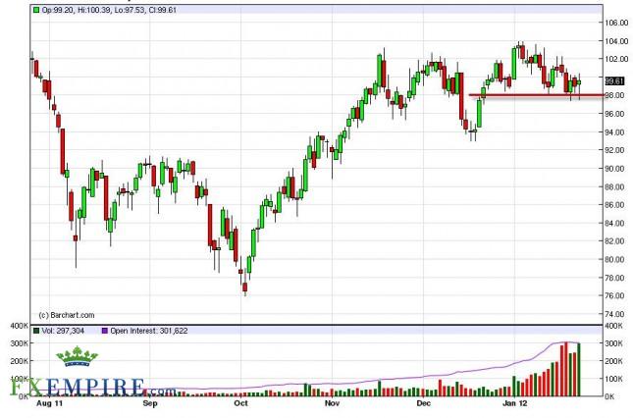Click the 'Vol: 297,304' label
The height and width of the screenshot is (418, 633).
(x=63, y=331)
